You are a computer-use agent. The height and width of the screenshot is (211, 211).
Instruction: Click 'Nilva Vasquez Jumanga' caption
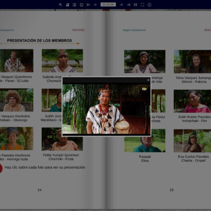coord(193,78)
